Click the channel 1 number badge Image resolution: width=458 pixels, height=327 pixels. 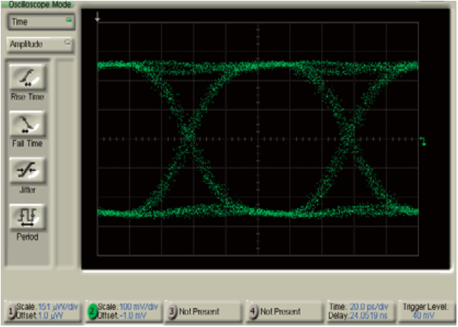(x=11, y=312)
